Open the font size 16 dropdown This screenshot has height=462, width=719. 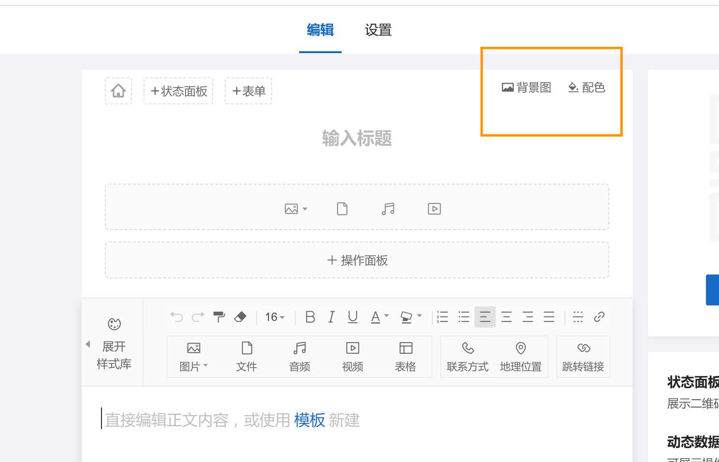[274, 317]
